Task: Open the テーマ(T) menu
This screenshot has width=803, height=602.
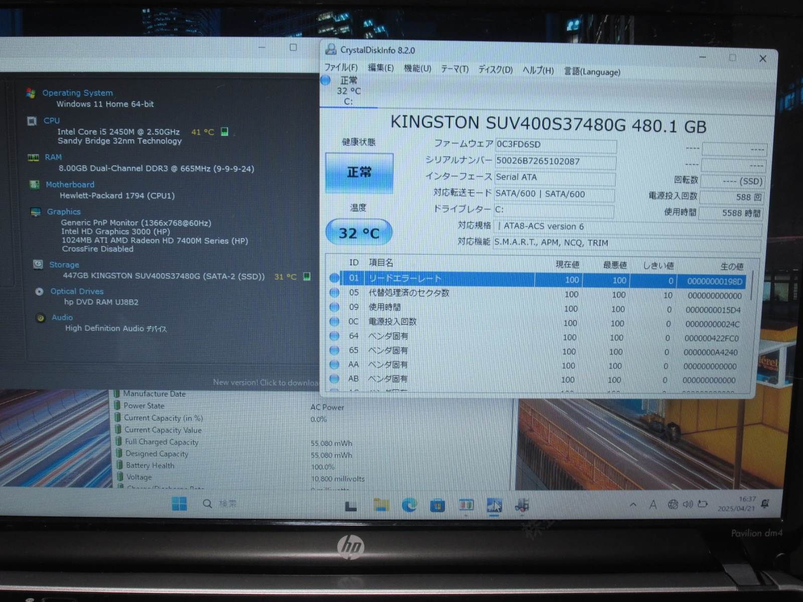Action: click(x=455, y=69)
